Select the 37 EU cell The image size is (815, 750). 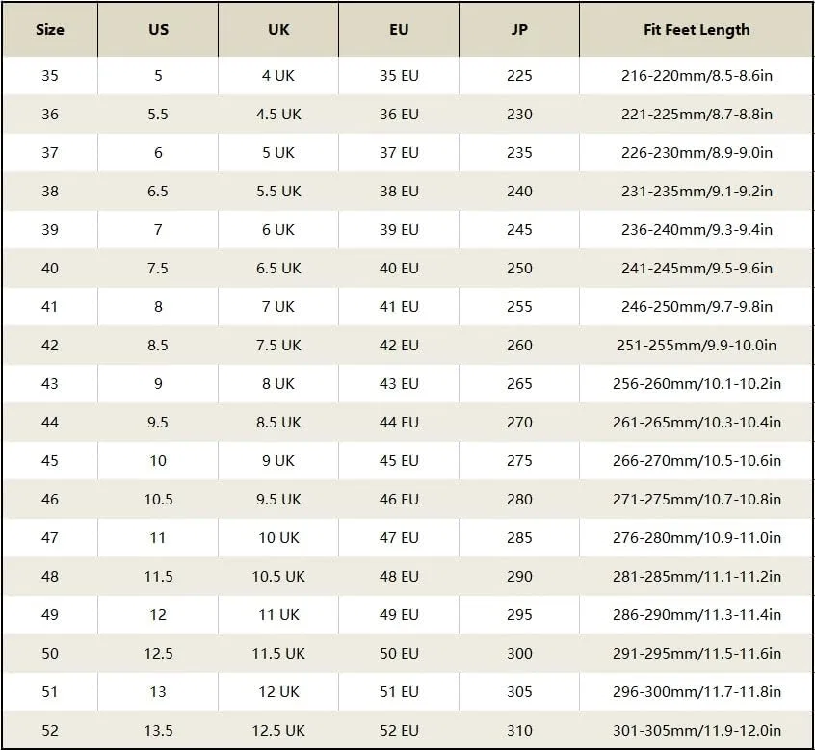point(399,153)
